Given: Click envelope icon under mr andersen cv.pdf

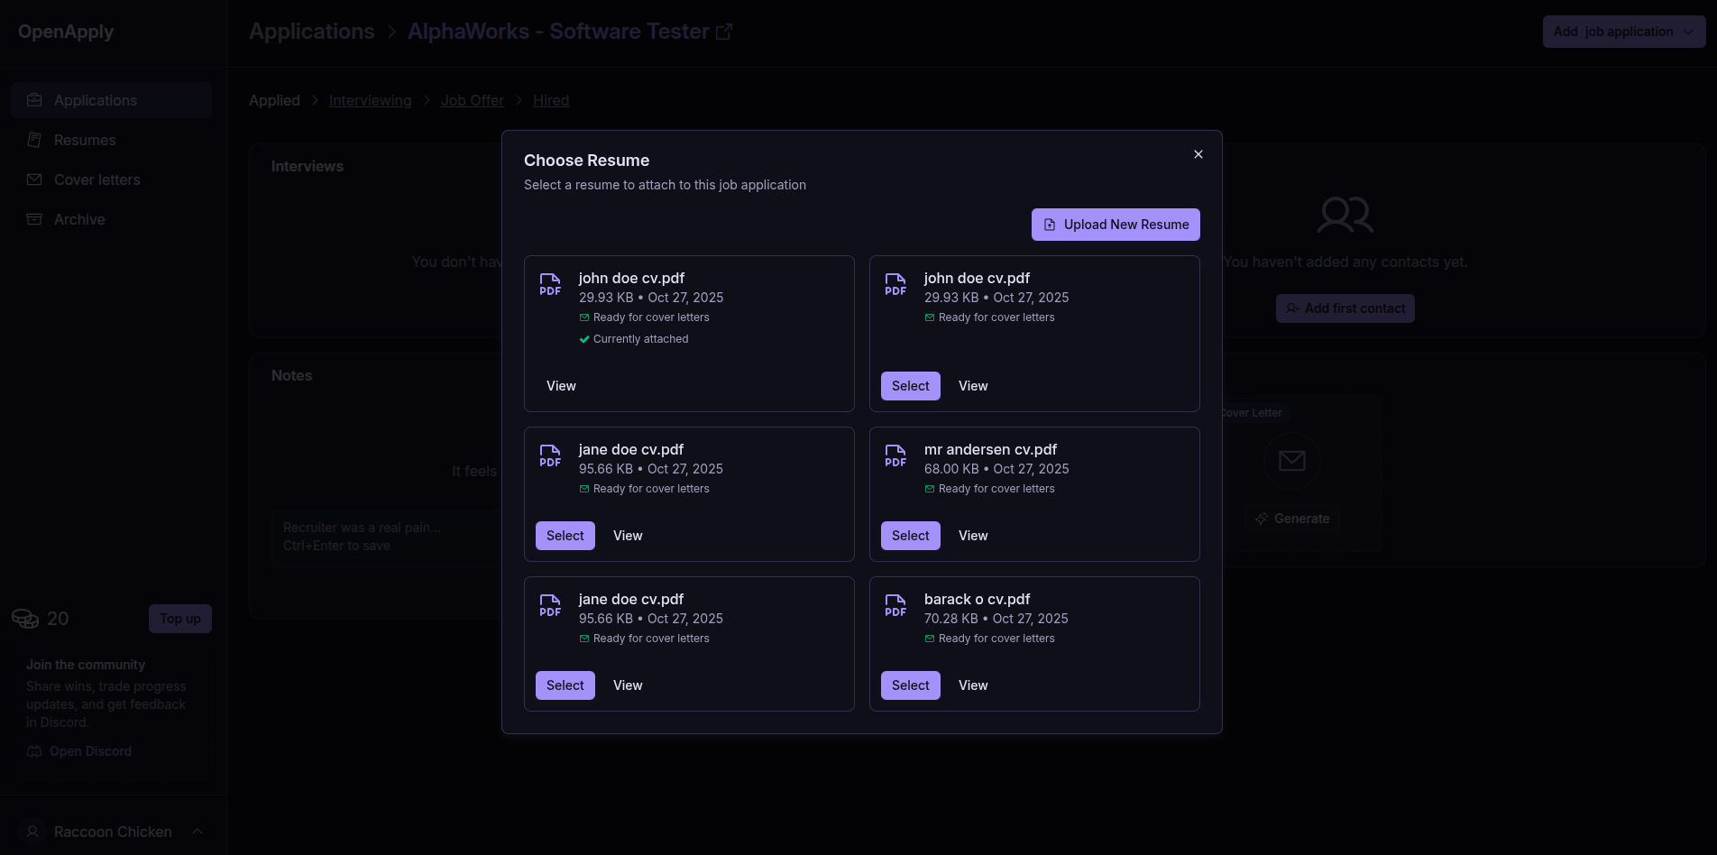Looking at the screenshot, I should pyautogui.click(x=930, y=489).
